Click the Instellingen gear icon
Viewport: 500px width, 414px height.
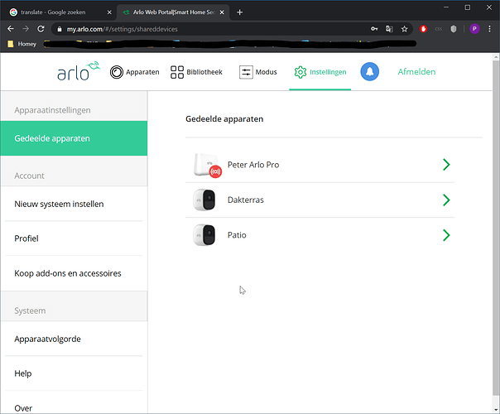pos(300,72)
